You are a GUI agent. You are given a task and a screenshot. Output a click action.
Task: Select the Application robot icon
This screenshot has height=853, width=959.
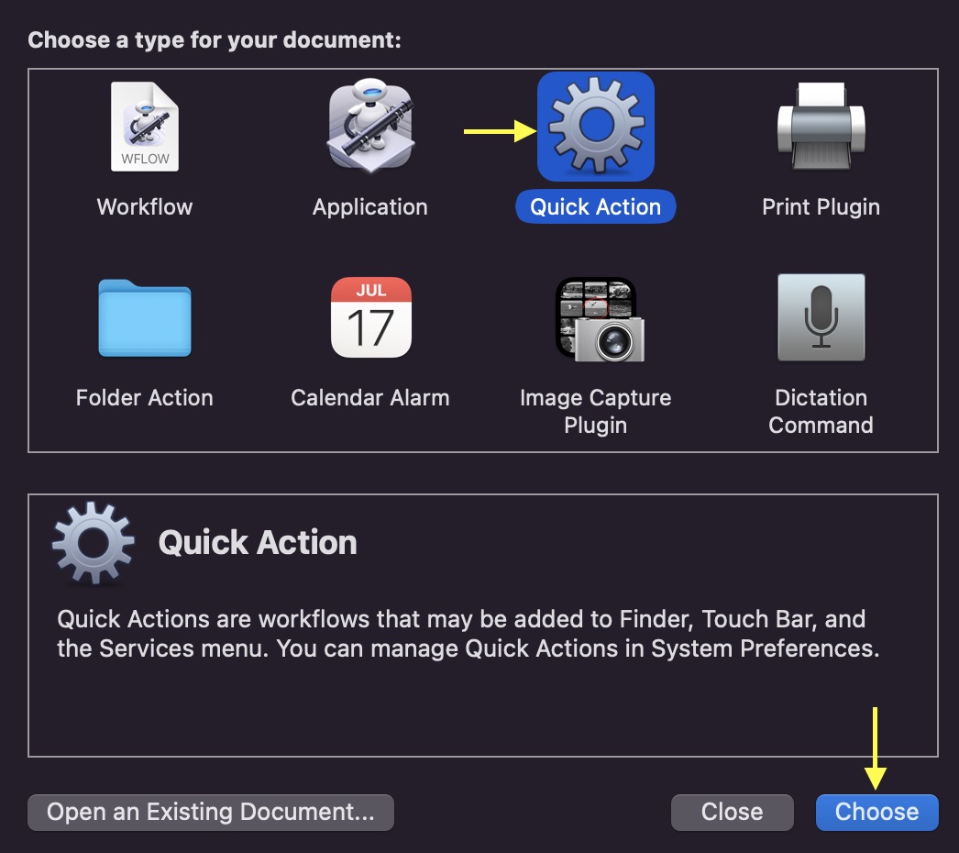(x=369, y=127)
